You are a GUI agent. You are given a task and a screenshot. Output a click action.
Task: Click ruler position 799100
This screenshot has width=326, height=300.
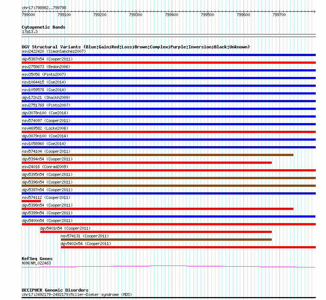pos(64,15)
